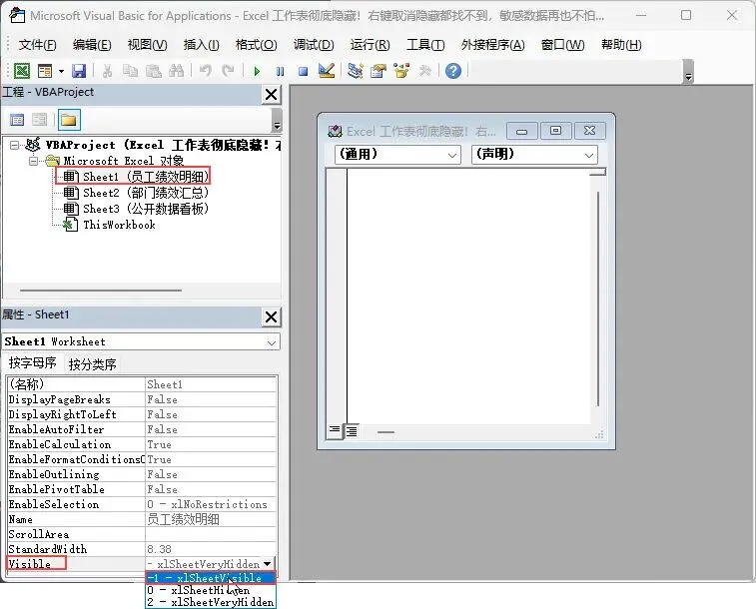
Task: Close the 属性 - Sheet1 pane
Action: 272,317
